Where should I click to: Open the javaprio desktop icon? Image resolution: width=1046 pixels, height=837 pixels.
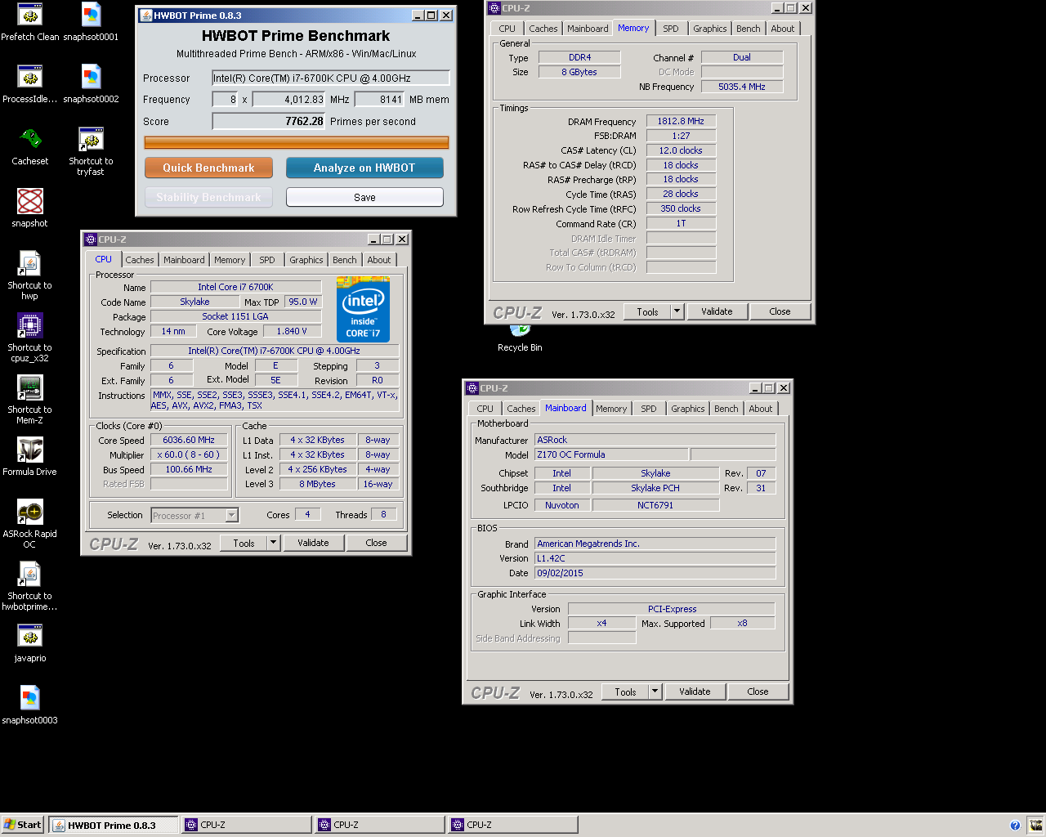coord(30,643)
